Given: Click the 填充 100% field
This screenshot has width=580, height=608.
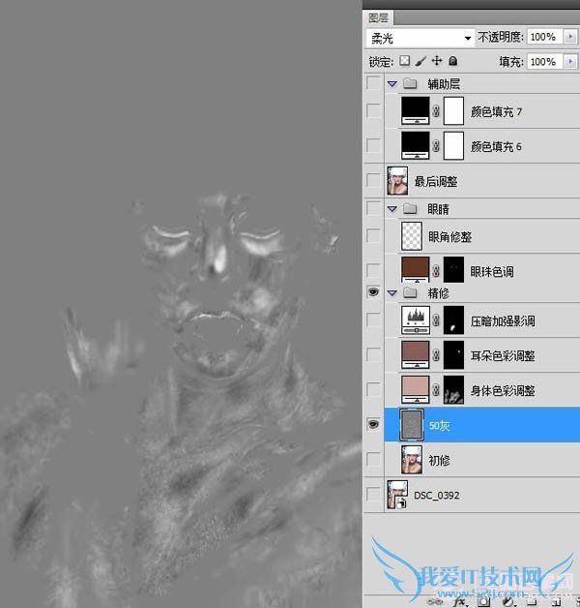Looking at the screenshot, I should (545, 61).
